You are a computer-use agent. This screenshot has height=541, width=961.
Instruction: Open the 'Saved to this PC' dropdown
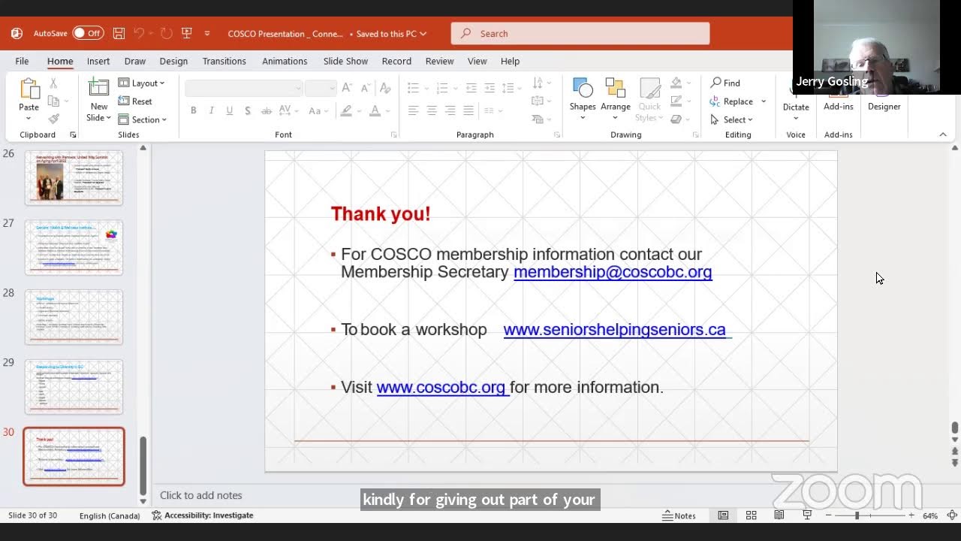click(391, 34)
